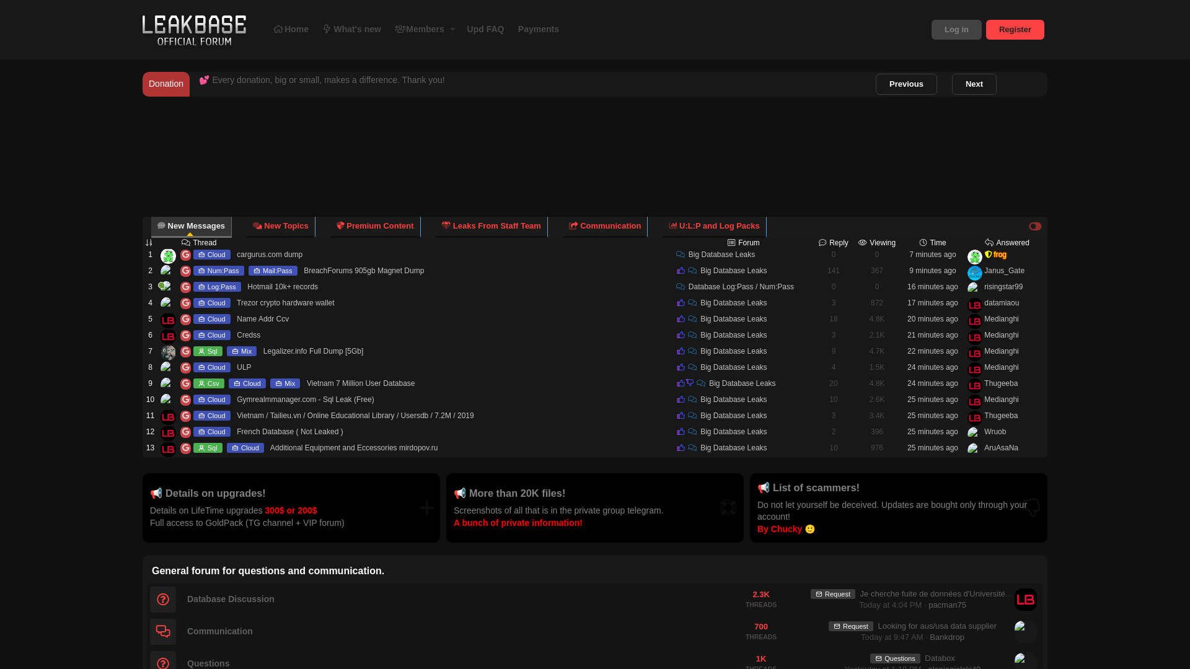The width and height of the screenshot is (1190, 669).
Task: Toggle the red switch right of tabs
Action: tap(1035, 227)
